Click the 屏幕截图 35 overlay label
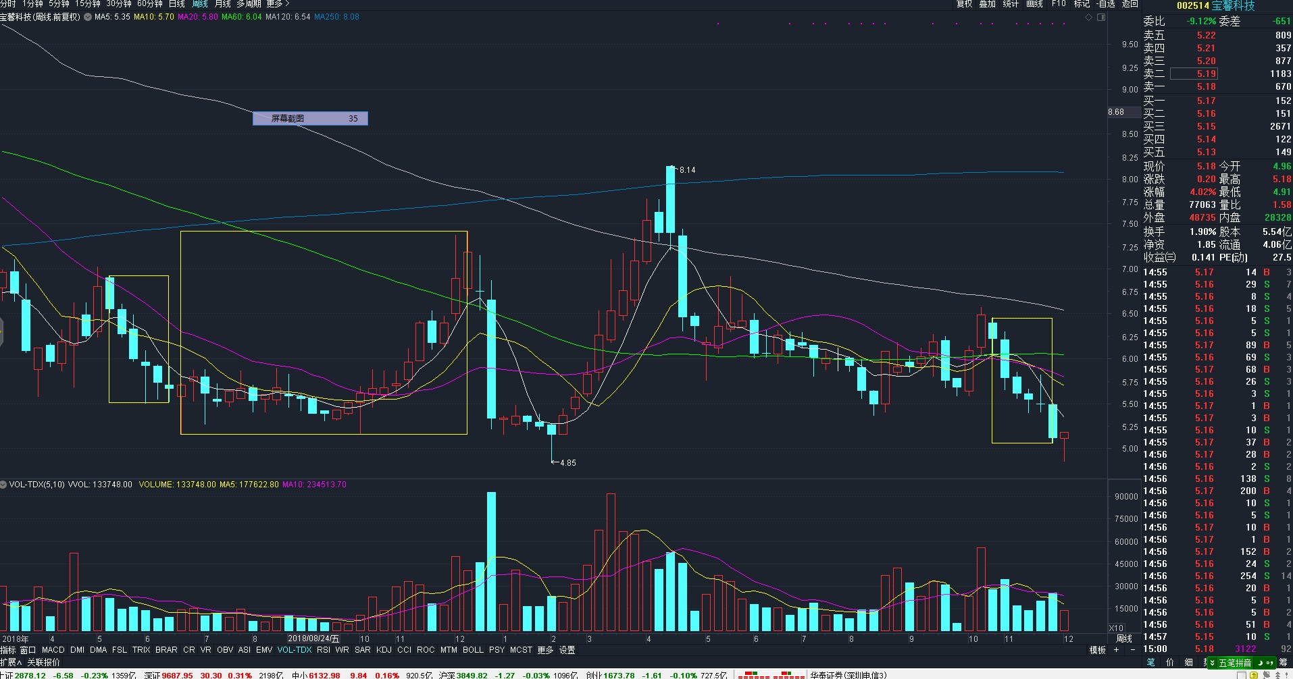 (x=310, y=118)
